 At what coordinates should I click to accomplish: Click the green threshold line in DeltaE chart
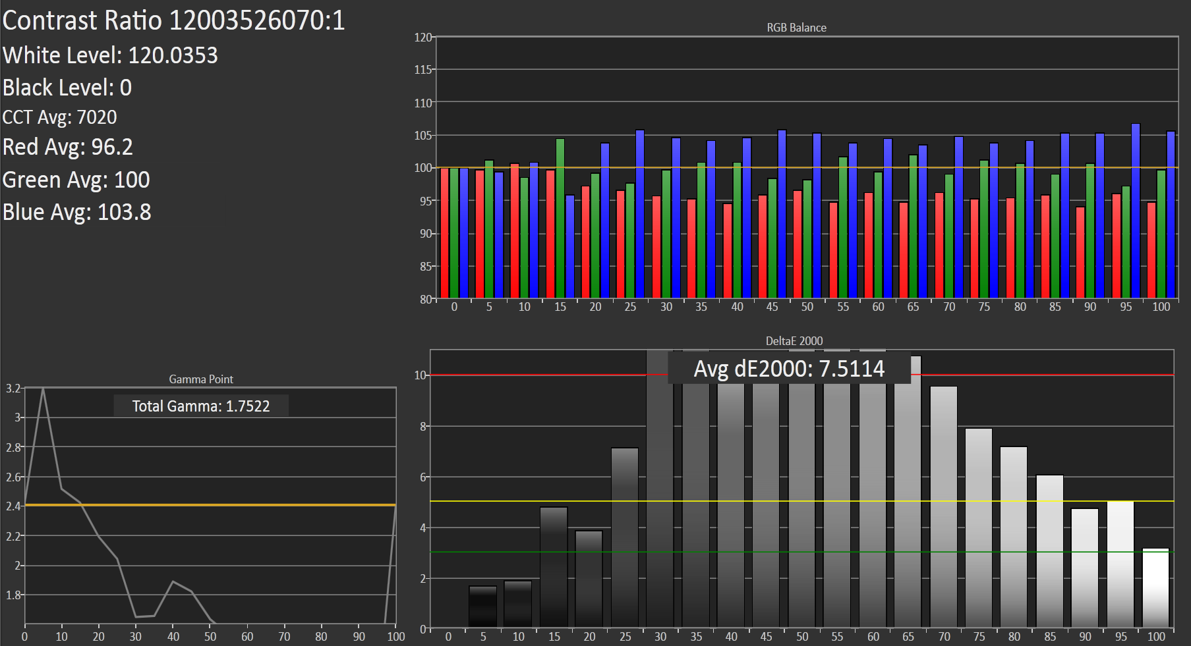(802, 552)
